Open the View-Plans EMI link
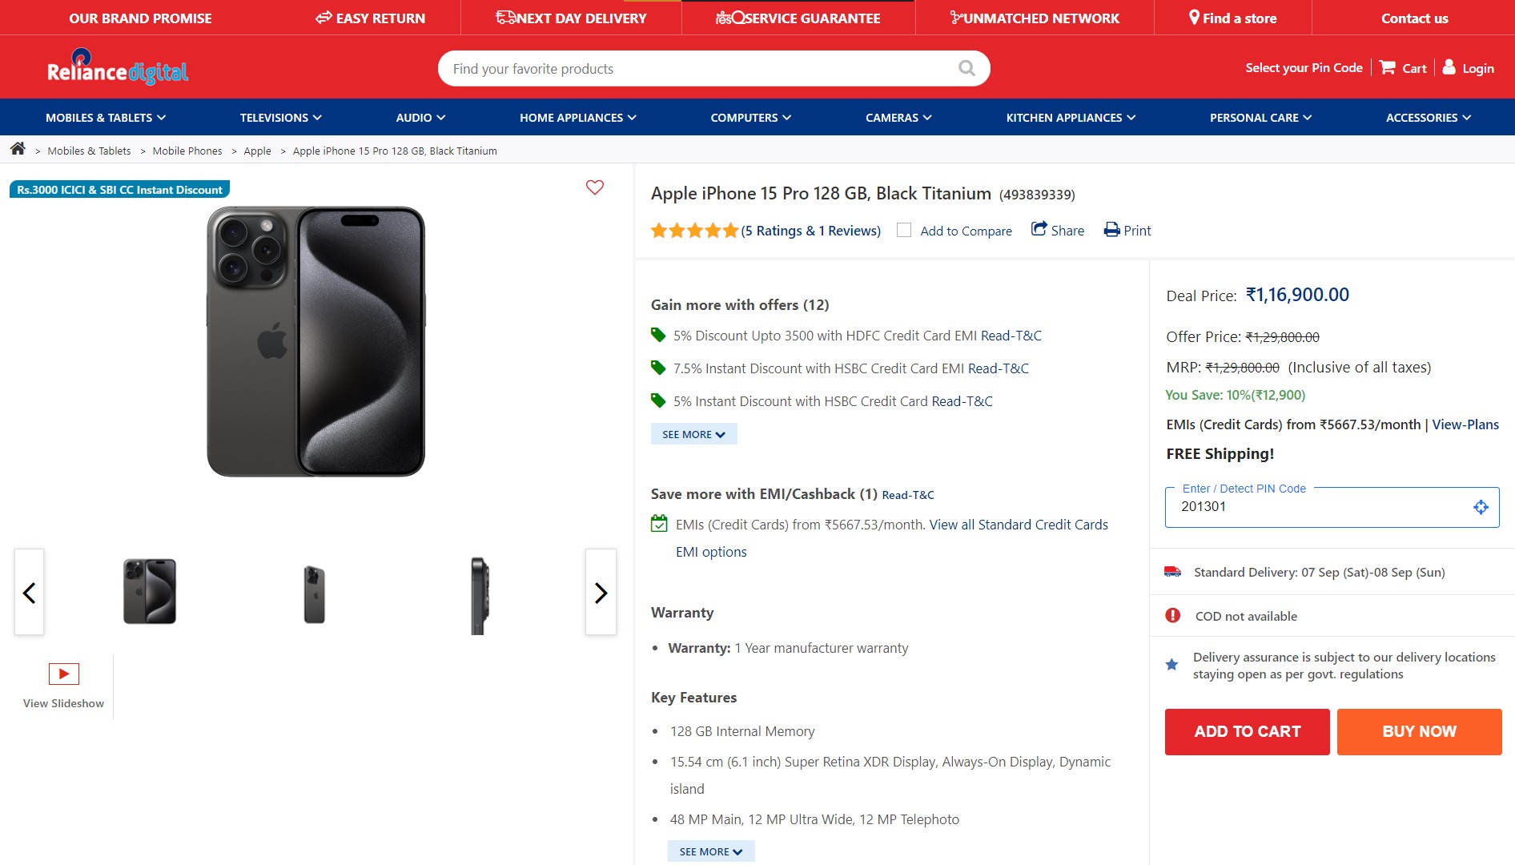1515x865 pixels. (x=1465, y=424)
